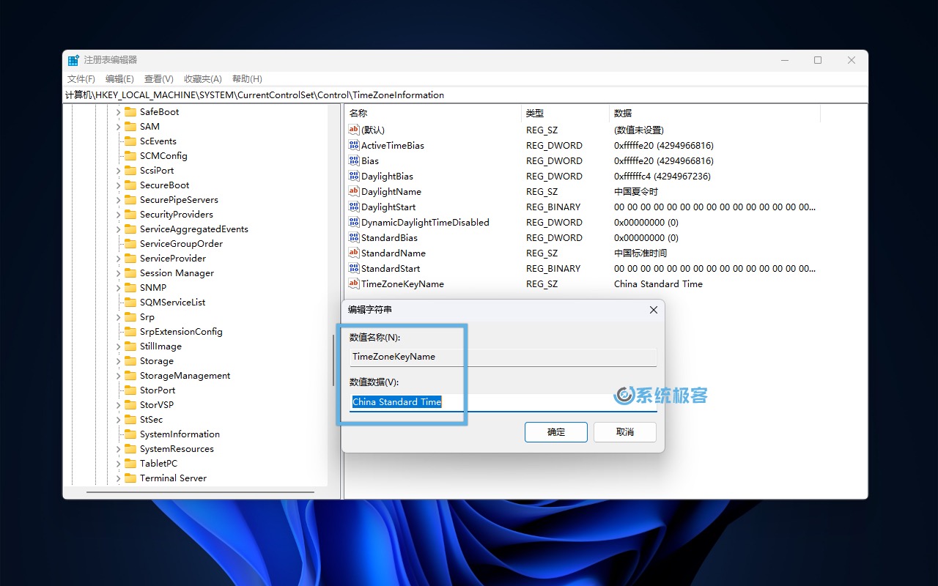This screenshot has height=586, width=938.
Task: Close the 编辑字符串 dialog
Action: point(654,310)
